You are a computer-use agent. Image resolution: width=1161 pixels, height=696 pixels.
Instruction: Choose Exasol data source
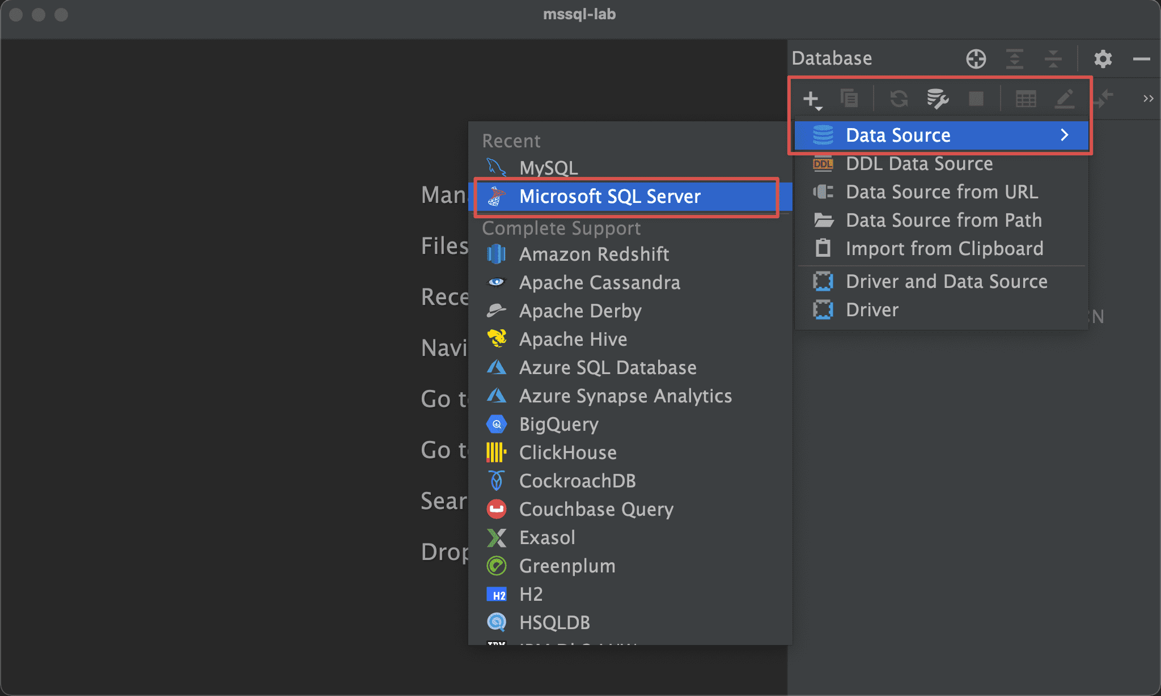coord(630,538)
